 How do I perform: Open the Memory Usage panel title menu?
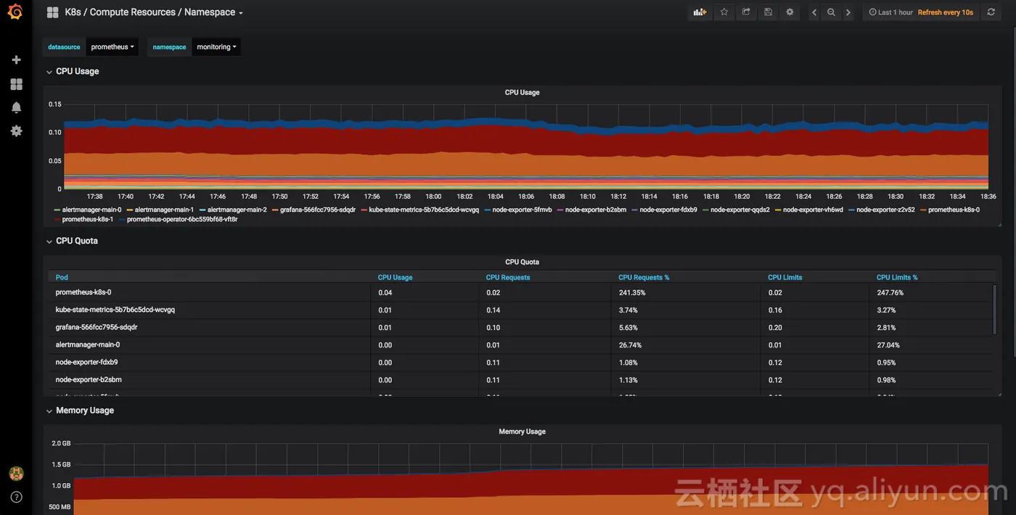[x=522, y=432]
